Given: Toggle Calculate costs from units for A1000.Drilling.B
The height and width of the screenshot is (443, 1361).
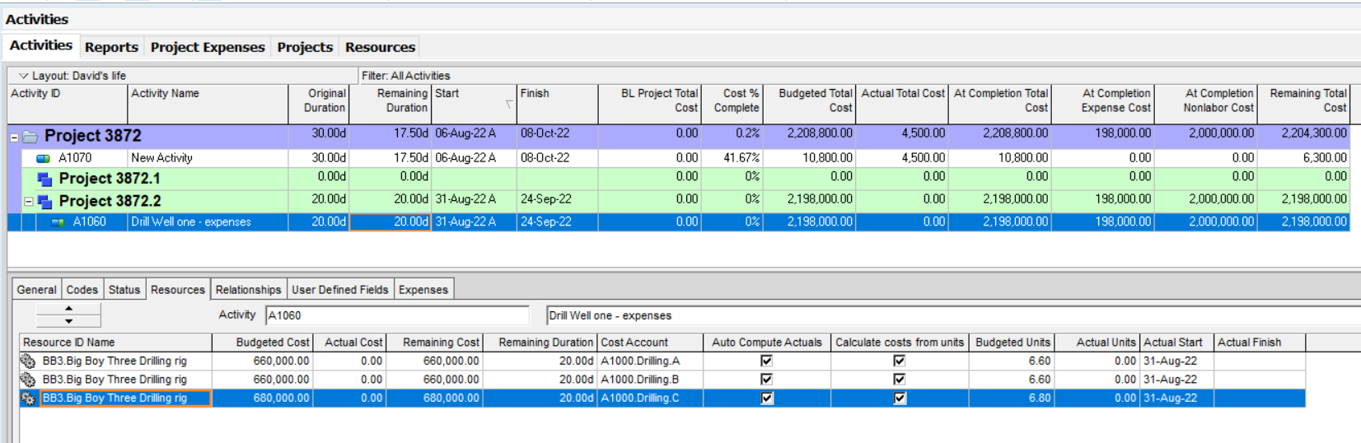Looking at the screenshot, I should coord(899,380).
